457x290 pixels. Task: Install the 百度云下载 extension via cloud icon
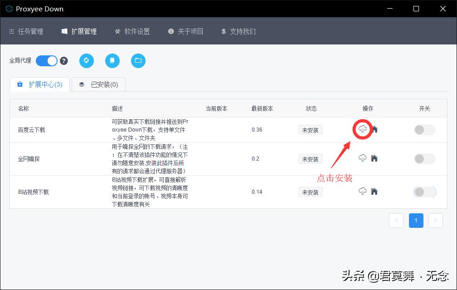[362, 130]
